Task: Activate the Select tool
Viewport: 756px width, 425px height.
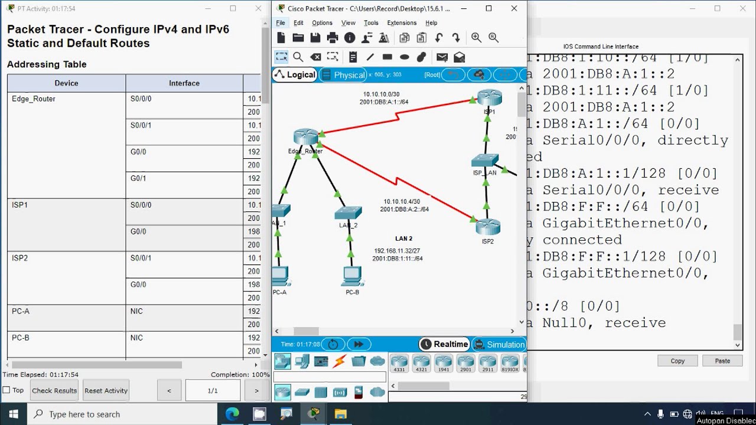Action: point(281,57)
